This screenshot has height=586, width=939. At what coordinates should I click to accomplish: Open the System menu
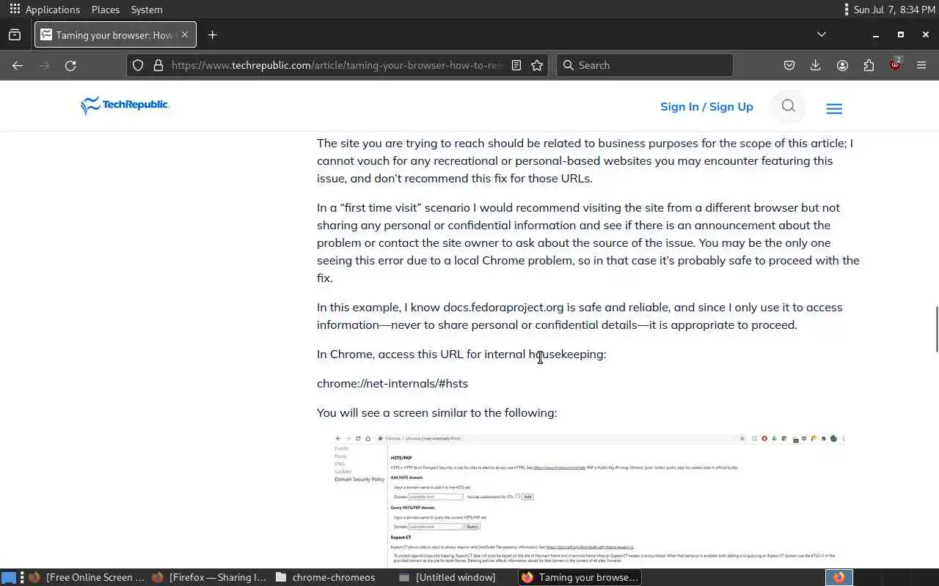(x=147, y=10)
